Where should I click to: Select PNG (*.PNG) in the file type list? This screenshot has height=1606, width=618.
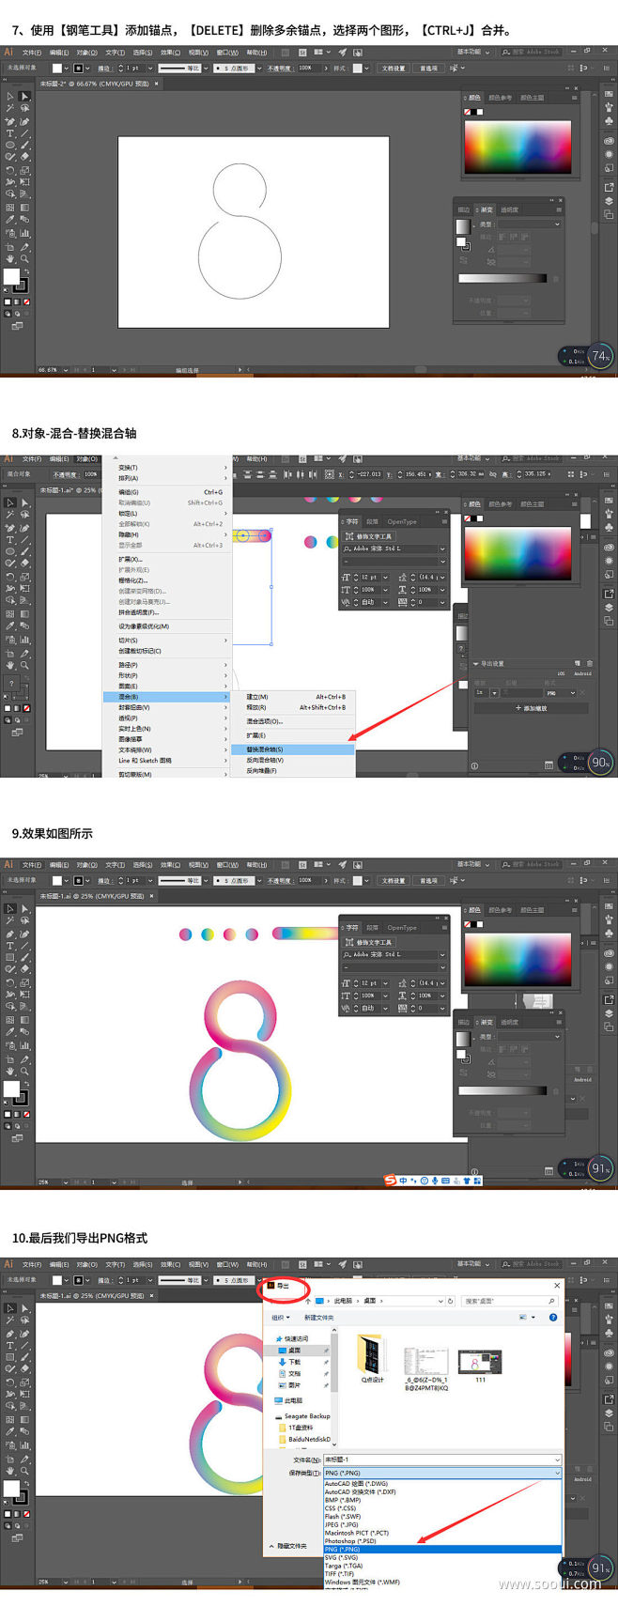pyautogui.click(x=442, y=1550)
